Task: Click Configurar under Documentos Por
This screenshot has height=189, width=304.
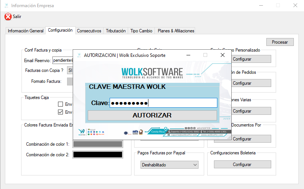Action: coord(251,139)
